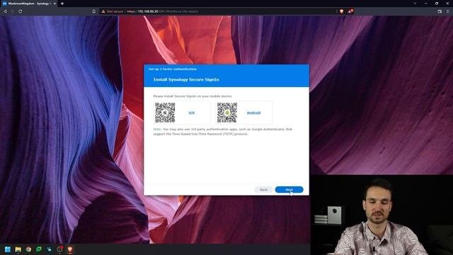The height and width of the screenshot is (255, 453).
Task: Open the green taskbar app
Action: (39, 249)
